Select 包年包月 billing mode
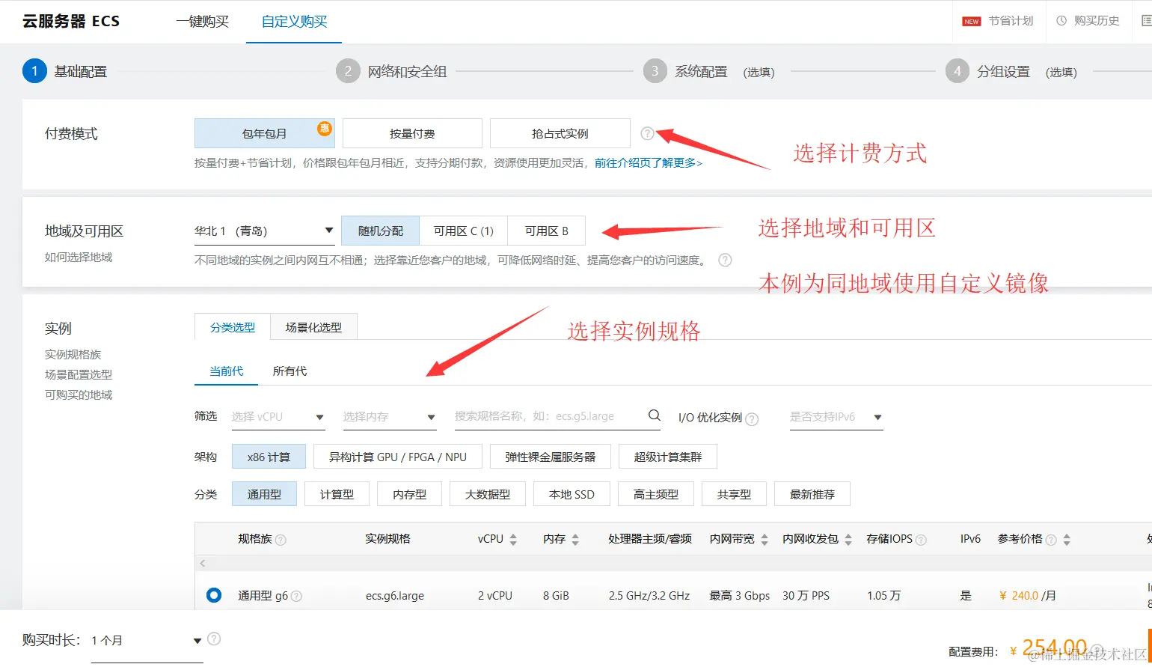Screen dimensions: 1152x667 [x=264, y=133]
